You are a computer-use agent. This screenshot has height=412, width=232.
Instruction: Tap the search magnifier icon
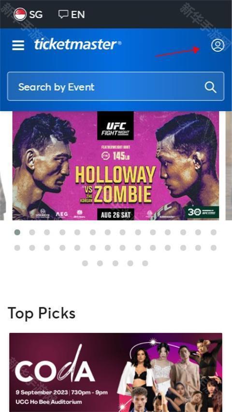coord(210,87)
